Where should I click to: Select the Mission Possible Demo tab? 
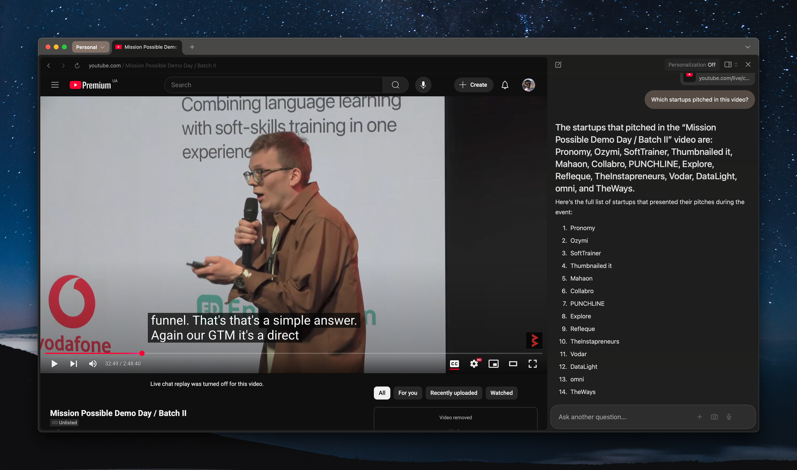[x=147, y=47]
